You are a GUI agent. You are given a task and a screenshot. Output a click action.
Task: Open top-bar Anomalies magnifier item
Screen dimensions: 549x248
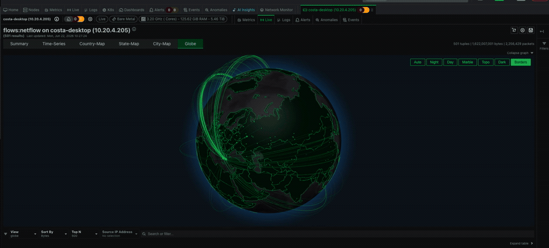(216, 10)
